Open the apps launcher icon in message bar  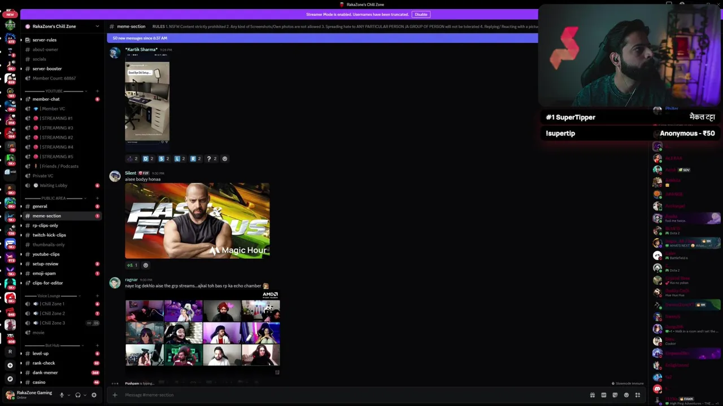point(638,395)
